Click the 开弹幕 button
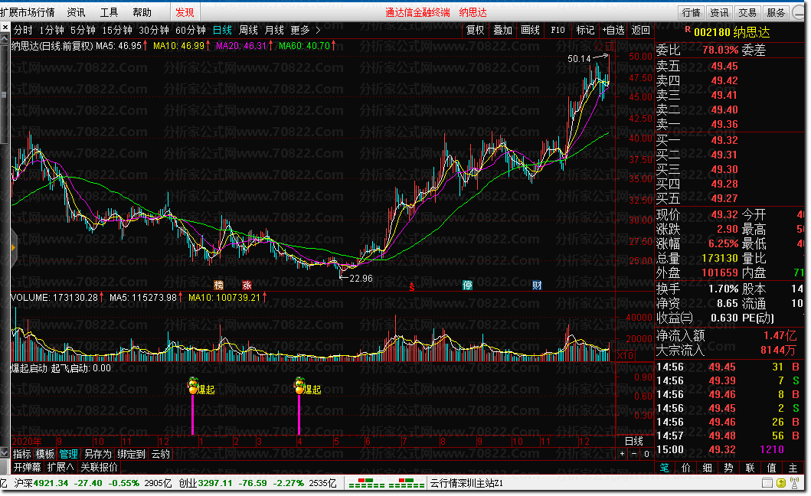Viewport: 811px width, 496px height. point(27,467)
